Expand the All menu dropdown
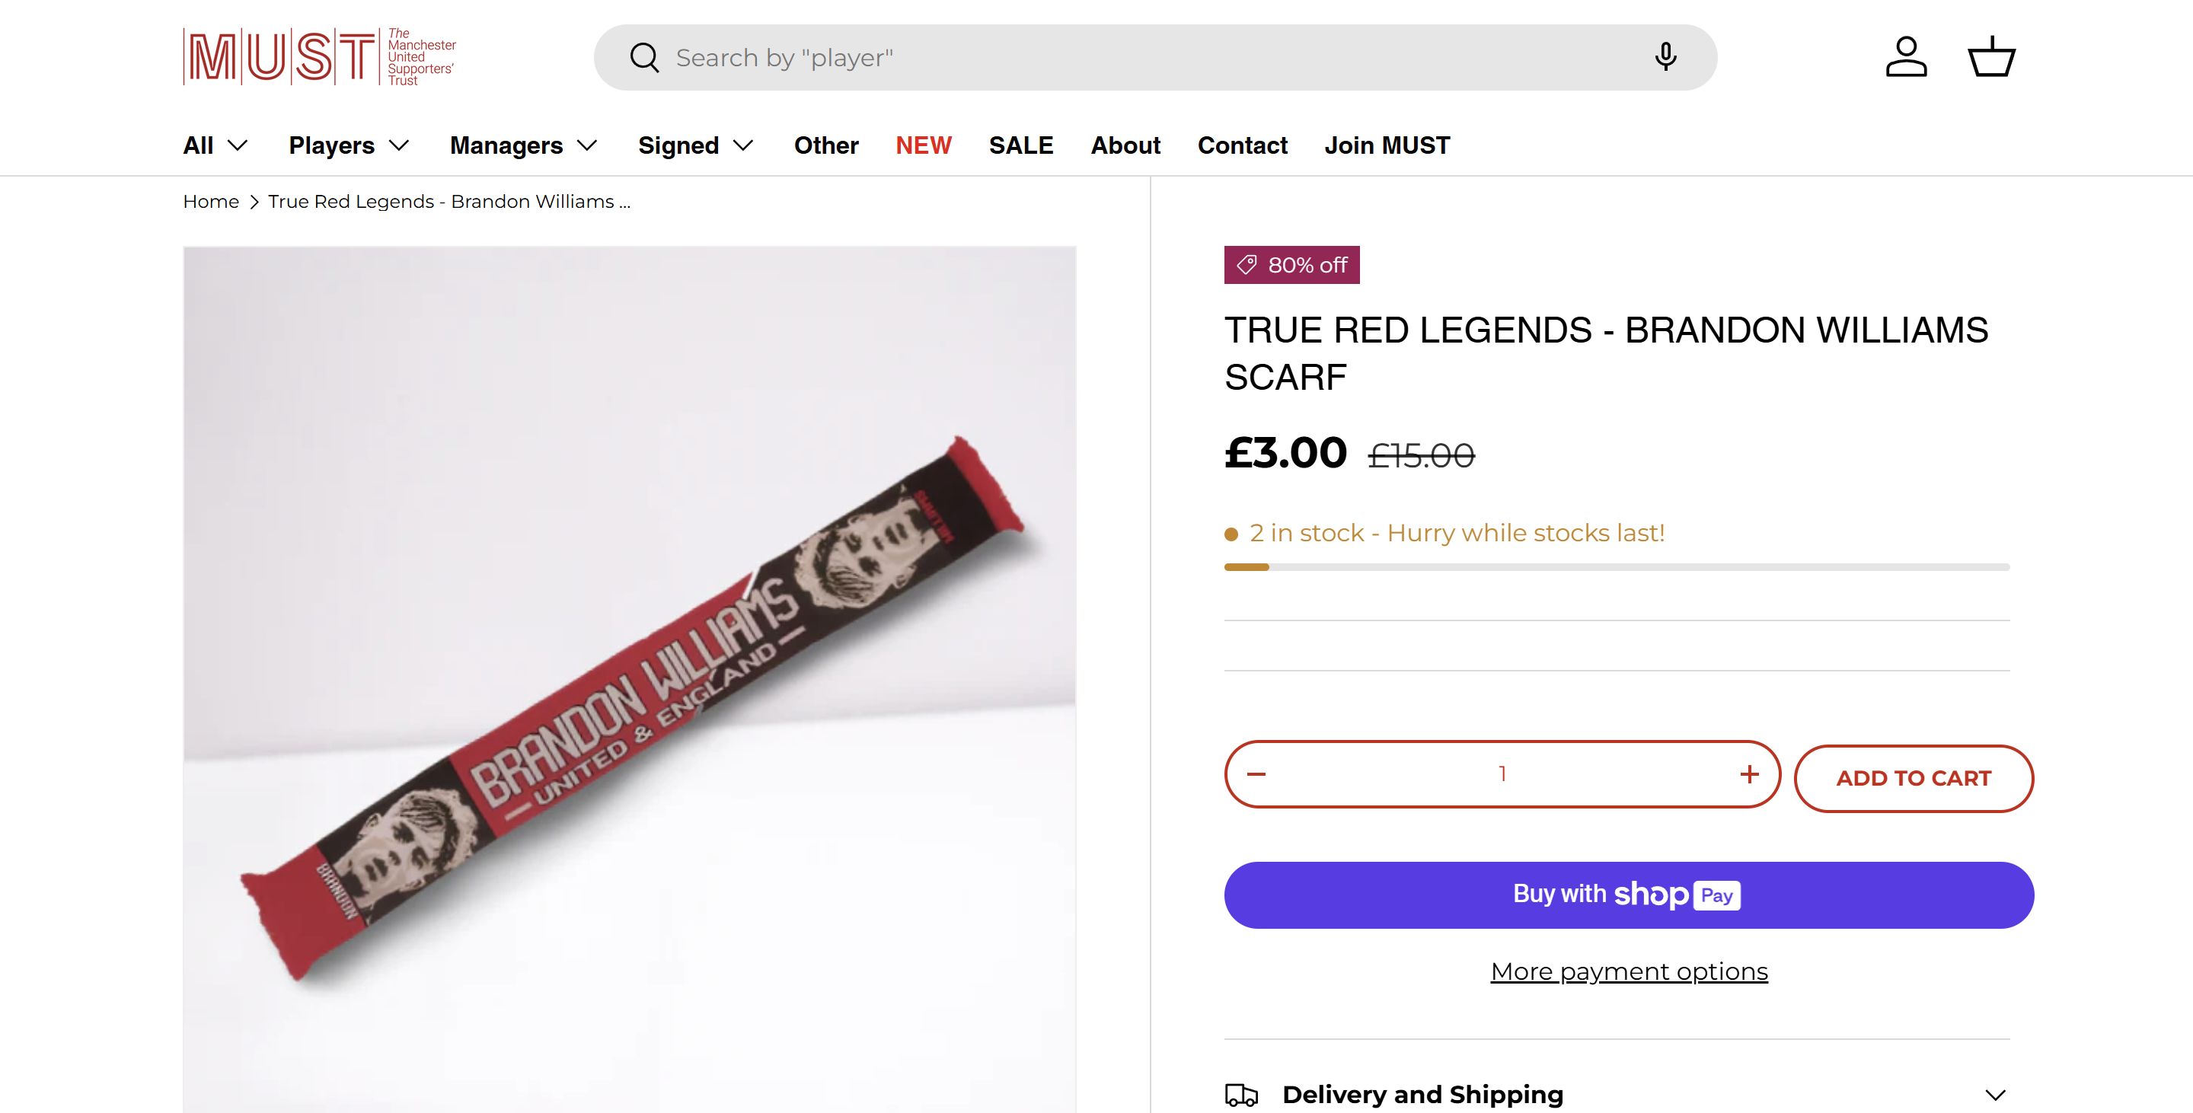This screenshot has height=1113, width=2193. (x=215, y=145)
